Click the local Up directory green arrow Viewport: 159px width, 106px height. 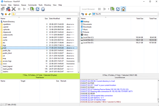90,14
